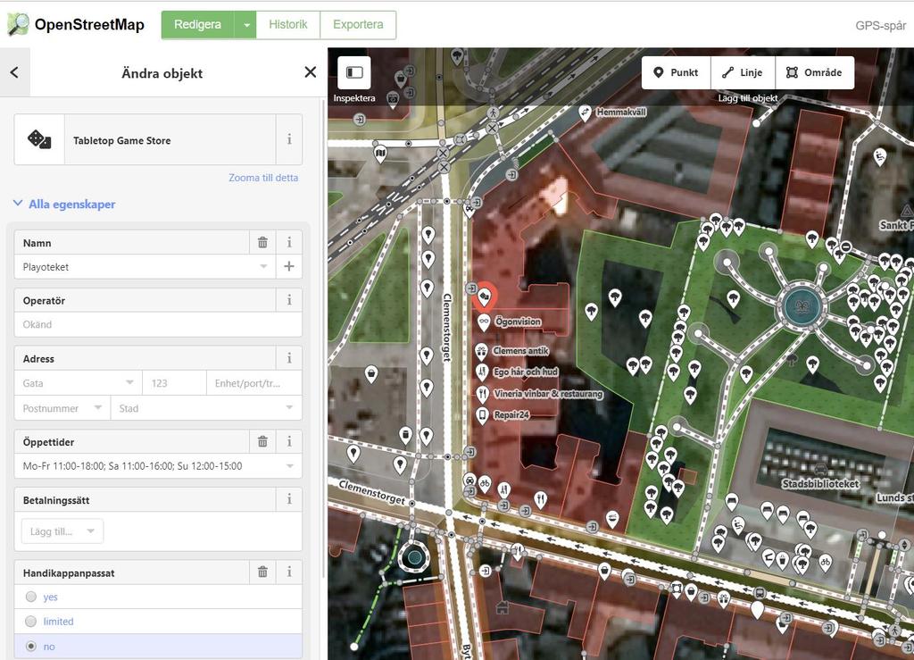914x660 pixels.
Task: Open the Lägg till payment method dropdown
Action: pyautogui.click(x=62, y=531)
